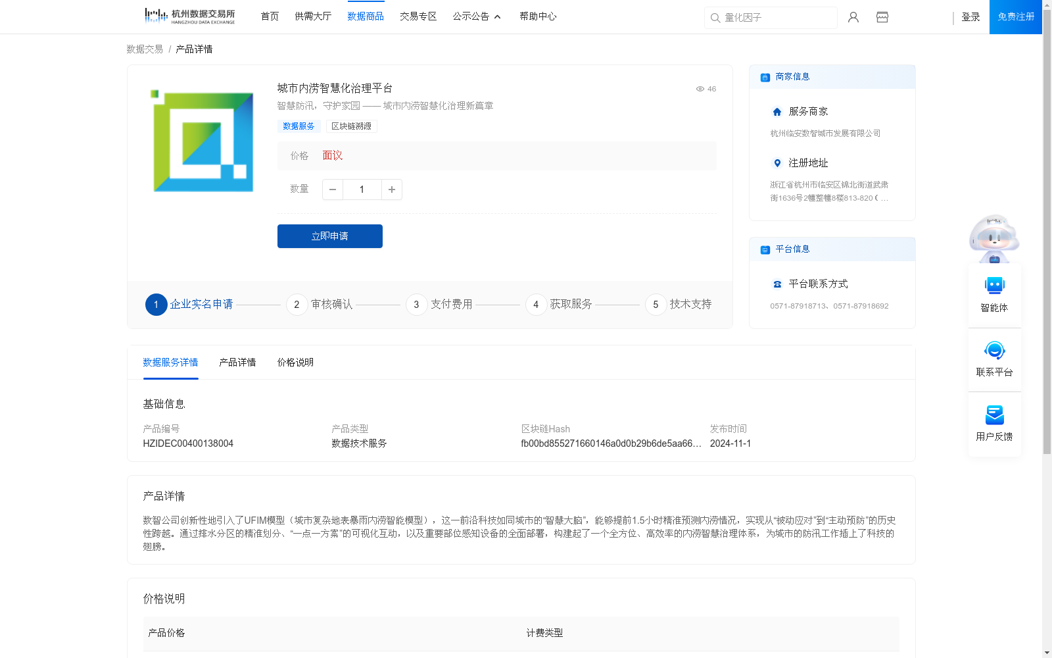
Task: Click the scrollbar down arrow
Action: [1047, 653]
